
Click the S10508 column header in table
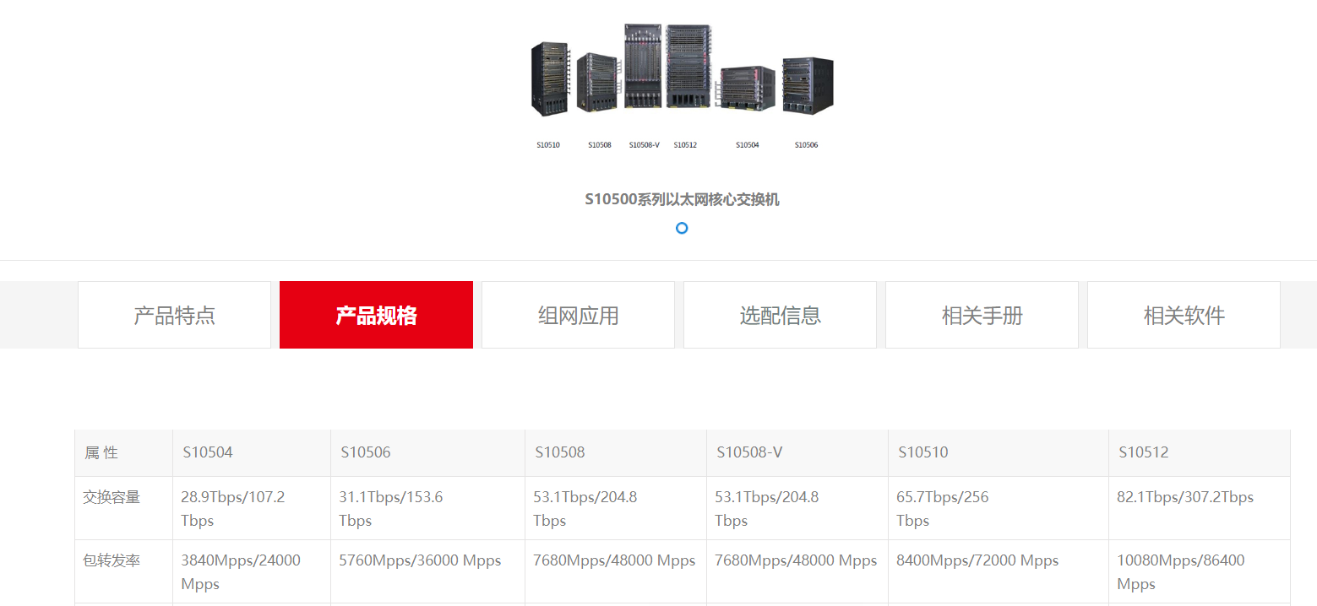point(616,453)
